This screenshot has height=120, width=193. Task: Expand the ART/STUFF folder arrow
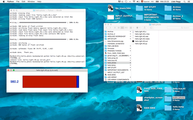tap(130, 39)
